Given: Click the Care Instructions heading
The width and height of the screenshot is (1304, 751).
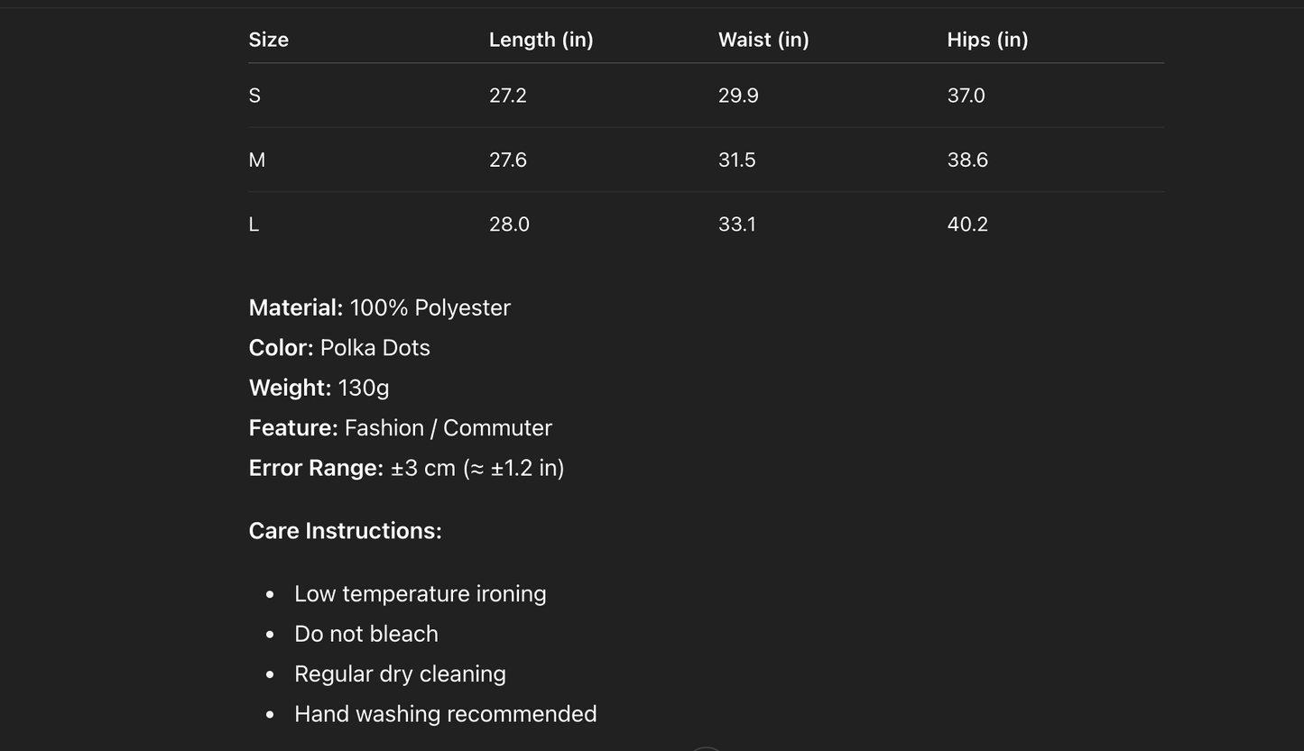Looking at the screenshot, I should [x=345, y=531].
